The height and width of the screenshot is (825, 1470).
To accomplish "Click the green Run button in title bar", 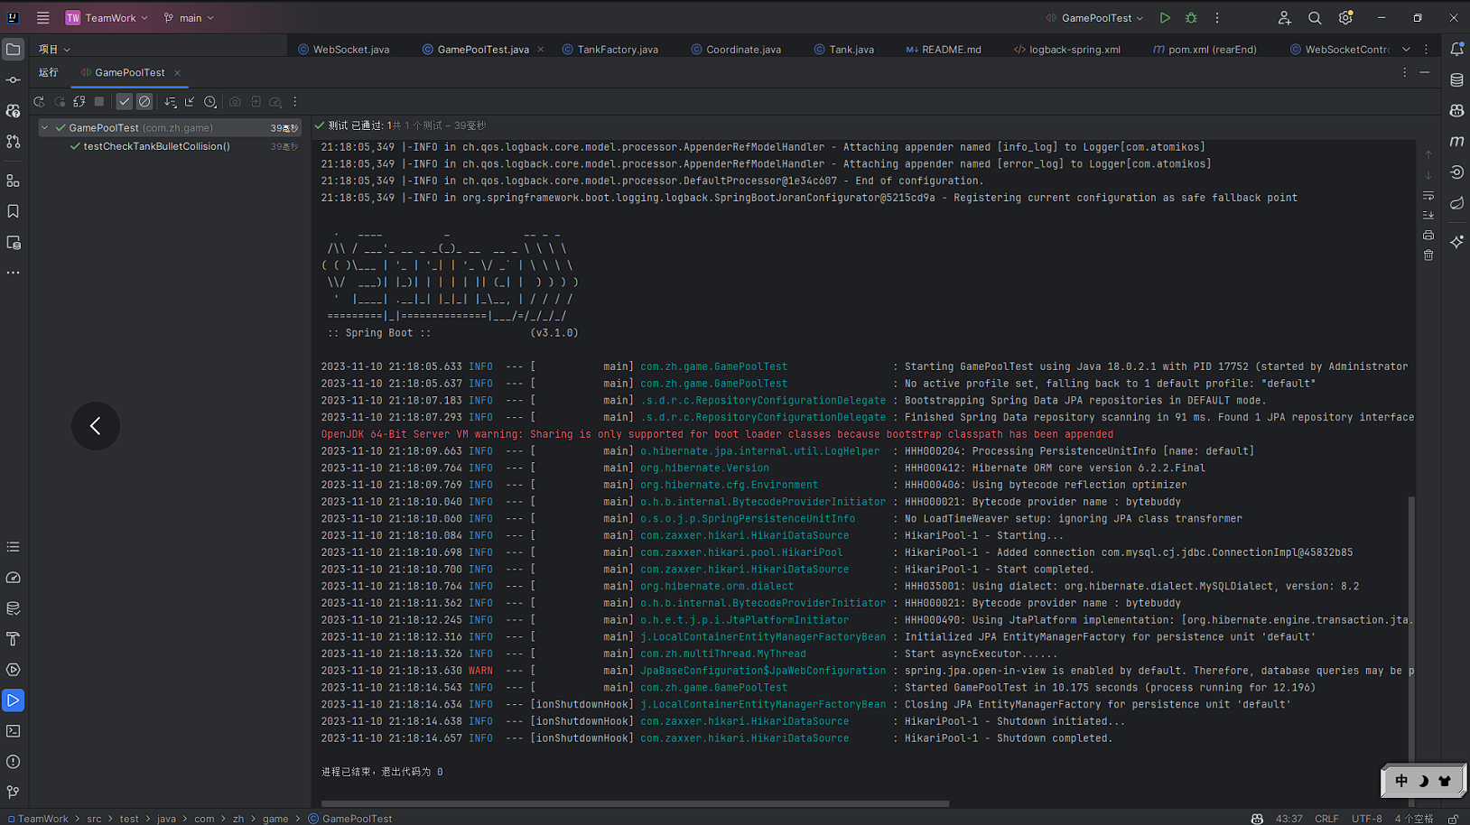I will pos(1165,18).
